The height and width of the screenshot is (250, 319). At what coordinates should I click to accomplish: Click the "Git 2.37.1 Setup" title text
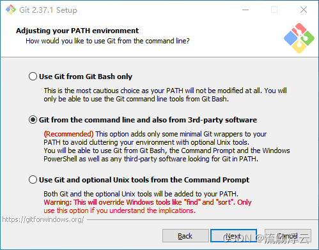48,10
